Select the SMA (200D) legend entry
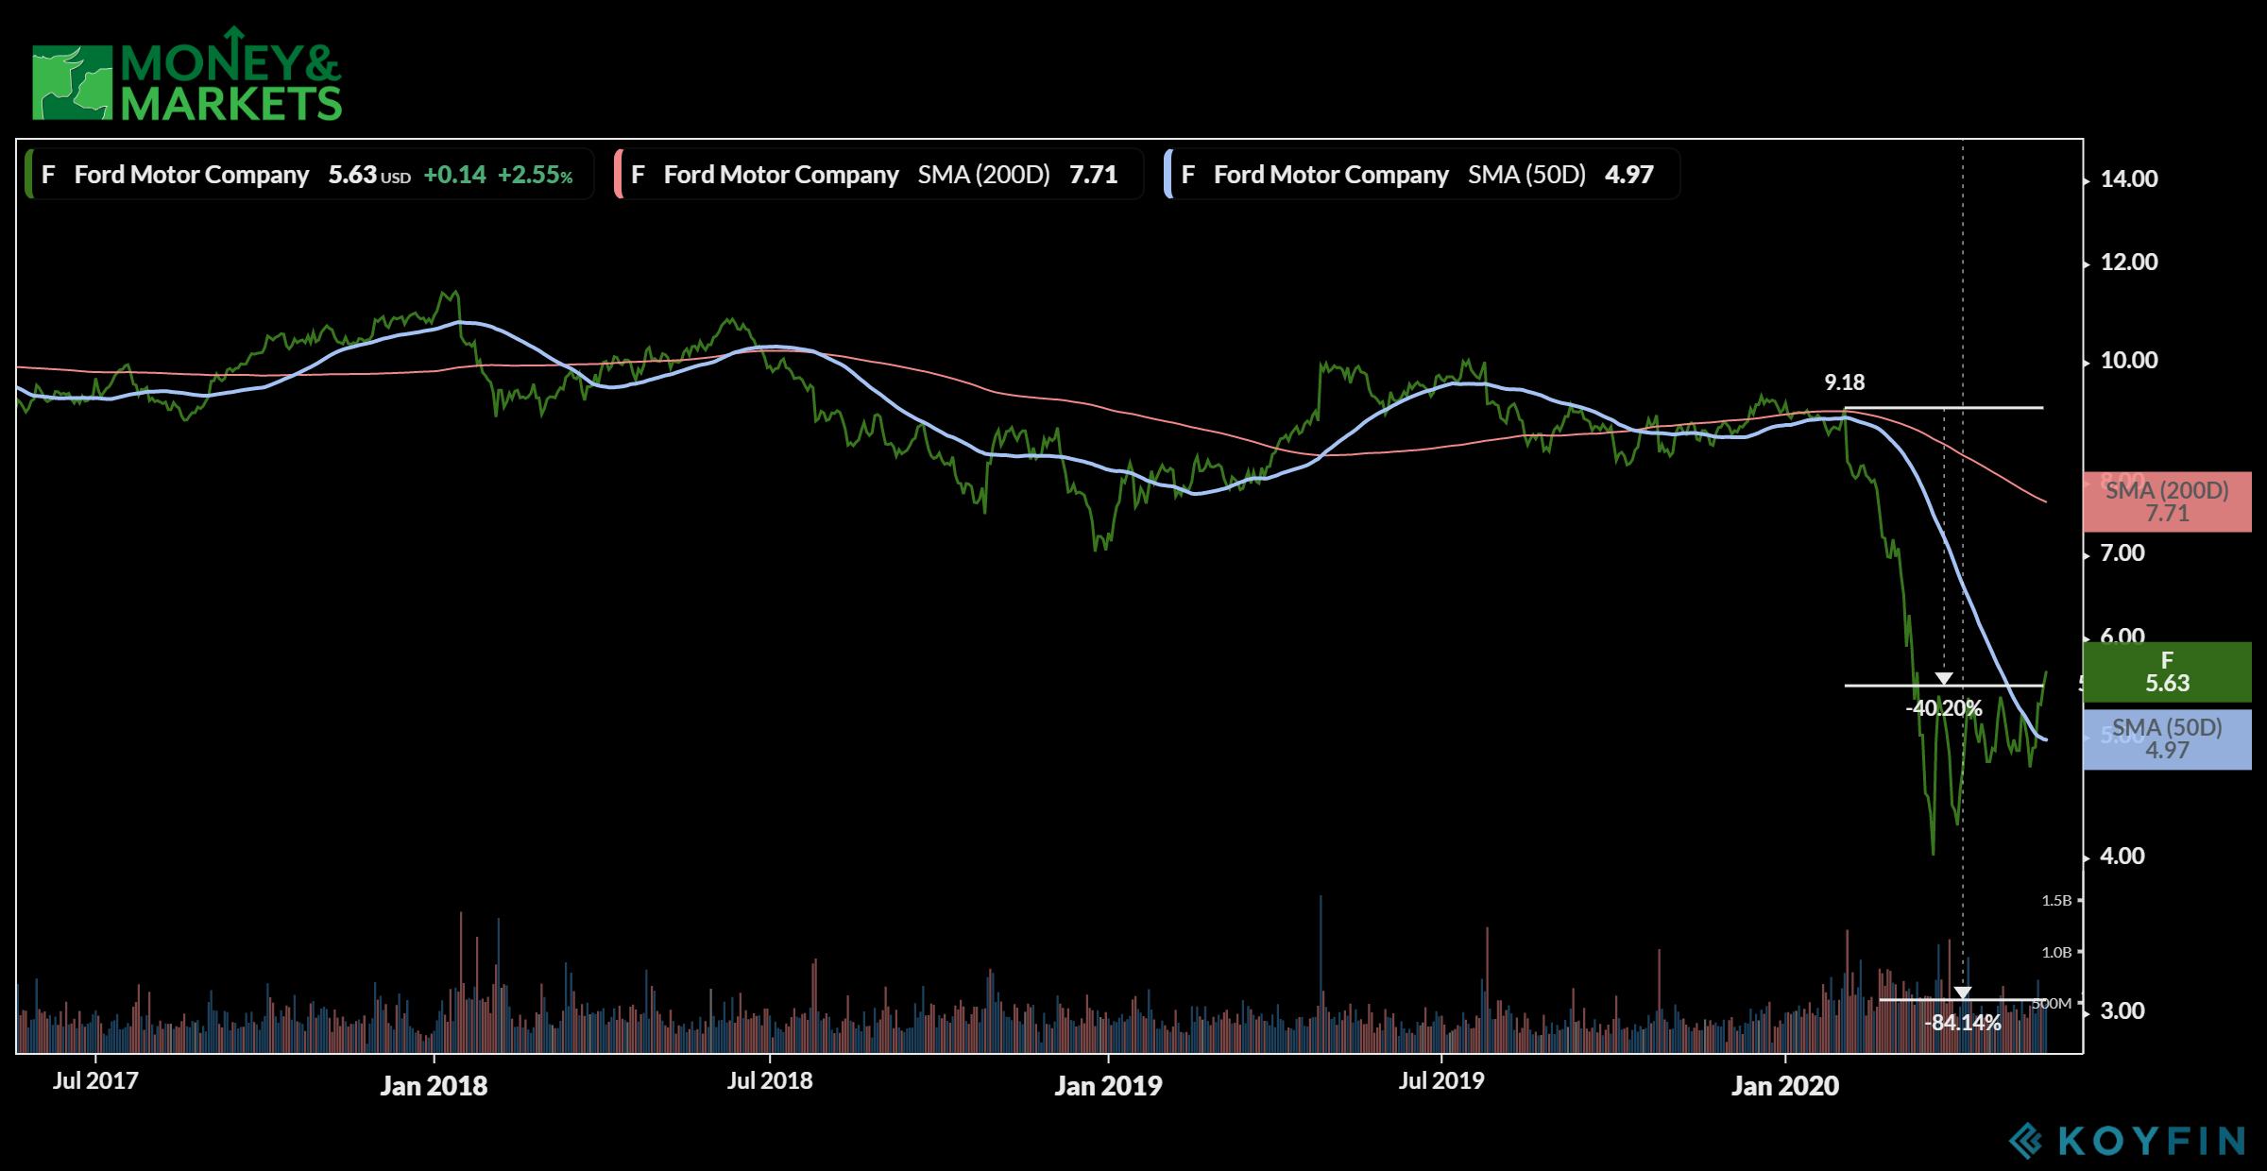Viewport: 2267px width, 1171px height. pos(878,175)
